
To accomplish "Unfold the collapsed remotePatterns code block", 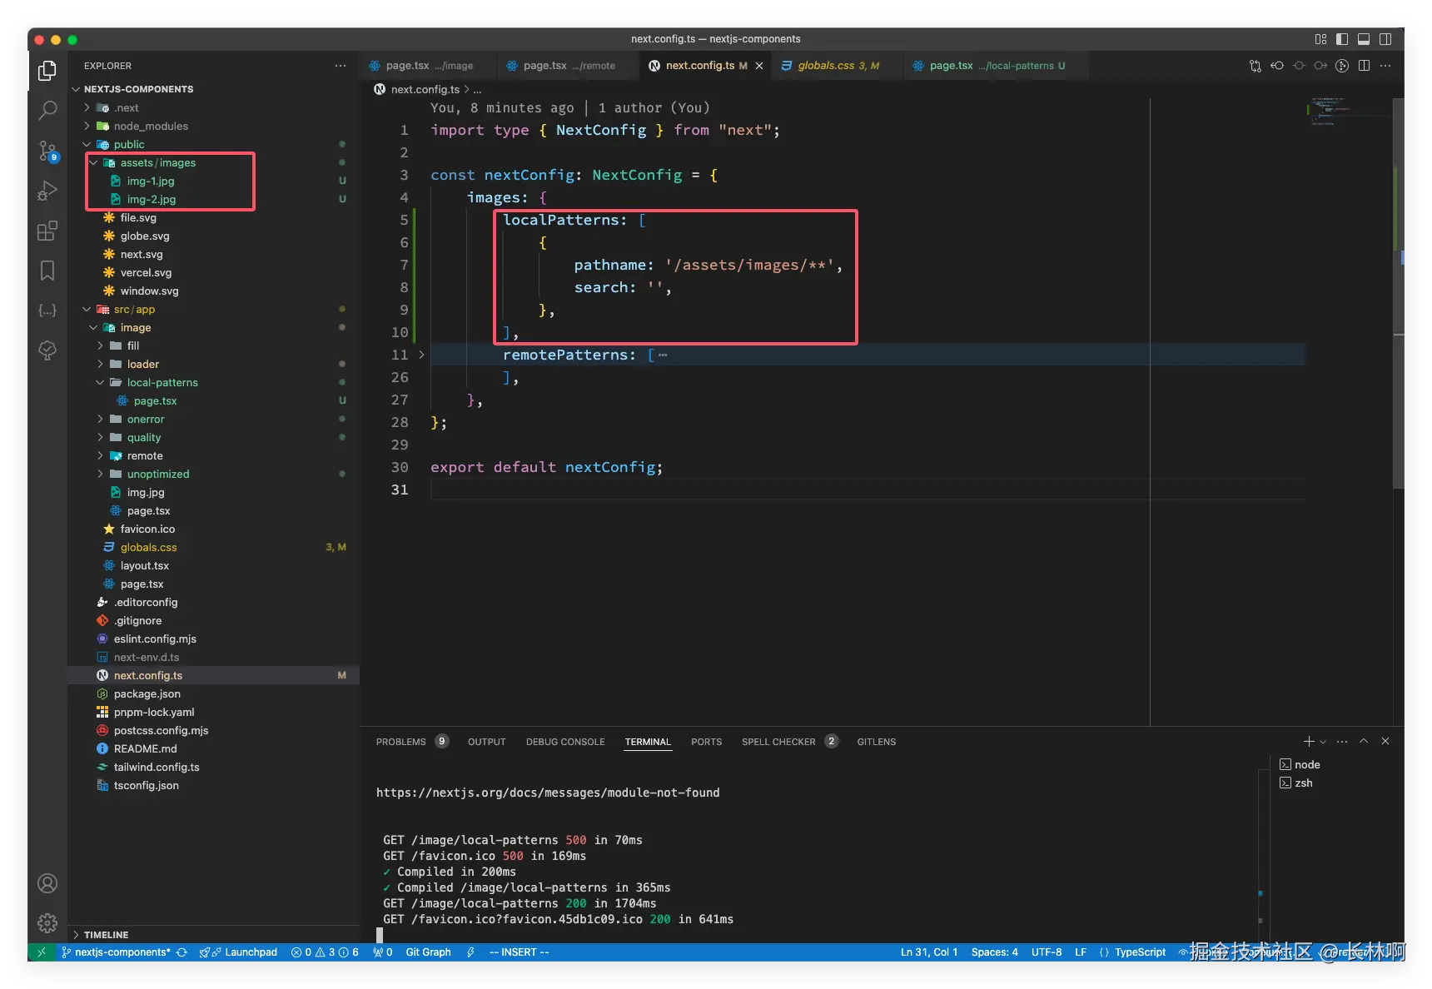I will click(x=421, y=355).
